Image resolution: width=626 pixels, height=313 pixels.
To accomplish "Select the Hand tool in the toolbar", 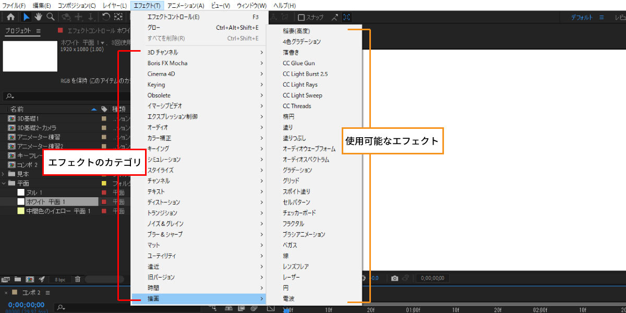I will [x=39, y=17].
